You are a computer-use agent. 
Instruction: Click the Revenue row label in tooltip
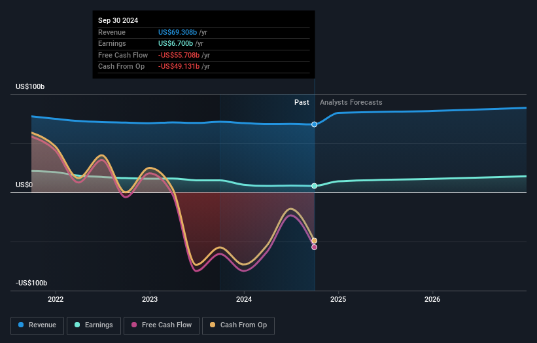[x=112, y=32]
